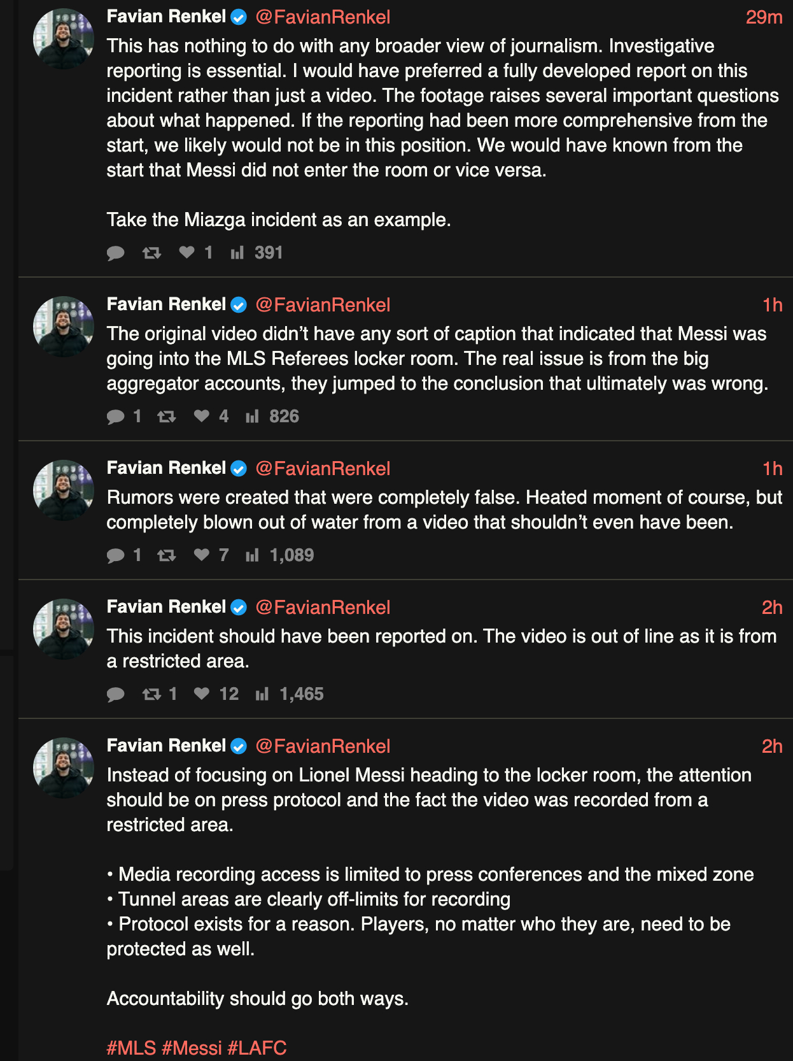Open the 29m timestamp permalink
Screen dimensions: 793x1061
point(764,17)
